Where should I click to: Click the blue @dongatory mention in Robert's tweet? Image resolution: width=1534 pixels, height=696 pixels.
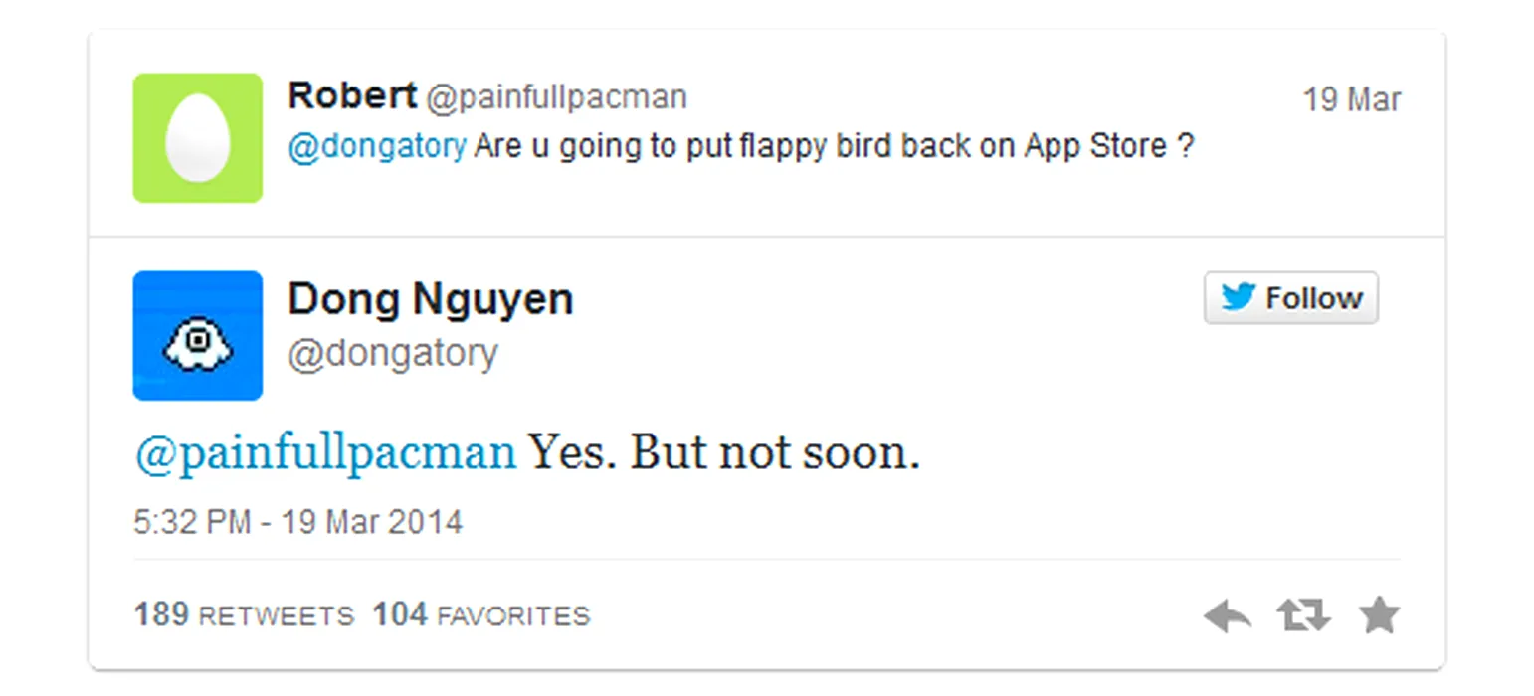(376, 146)
